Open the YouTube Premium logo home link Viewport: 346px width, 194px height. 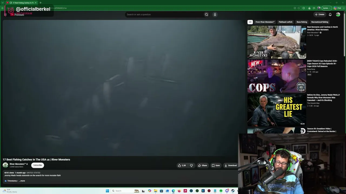point(17,15)
